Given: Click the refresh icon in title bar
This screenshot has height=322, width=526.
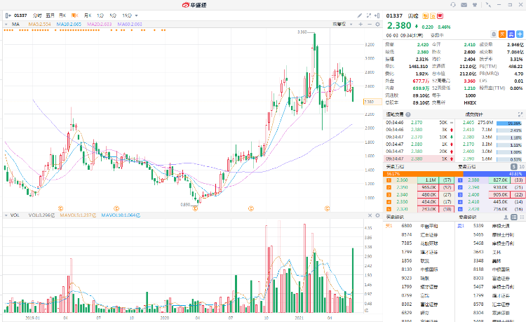Looking at the screenshot, I should coord(487,5).
